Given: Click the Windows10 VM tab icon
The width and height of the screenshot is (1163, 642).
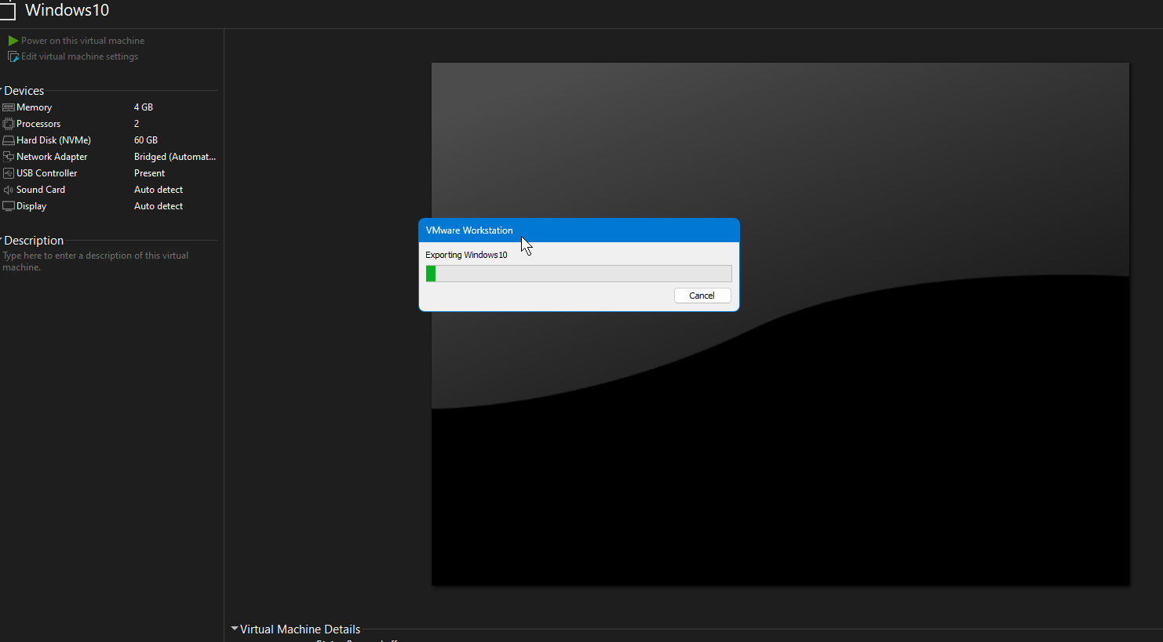Looking at the screenshot, I should click(7, 11).
